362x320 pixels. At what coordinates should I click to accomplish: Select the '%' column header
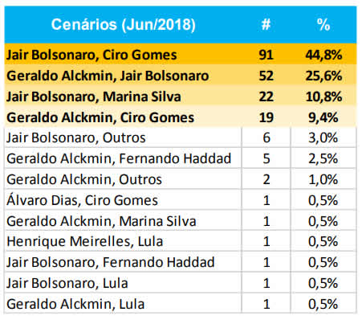(323, 25)
